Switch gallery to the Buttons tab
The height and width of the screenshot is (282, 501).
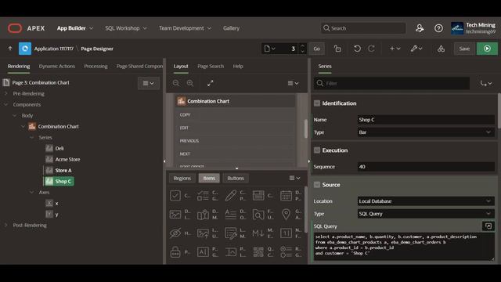[236, 178]
